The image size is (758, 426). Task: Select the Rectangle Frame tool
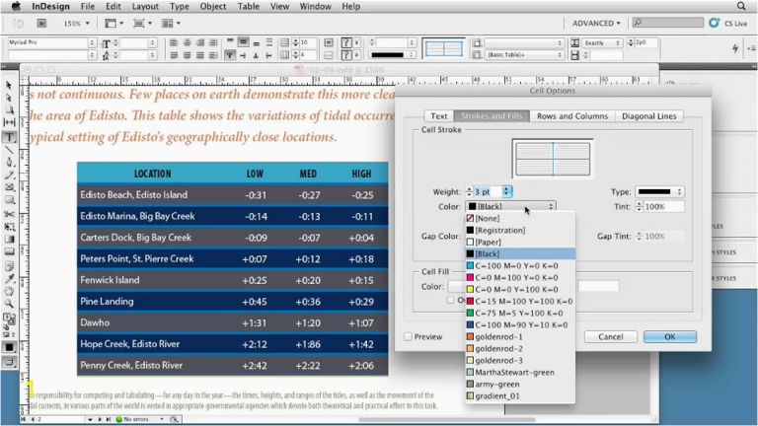[x=9, y=187]
